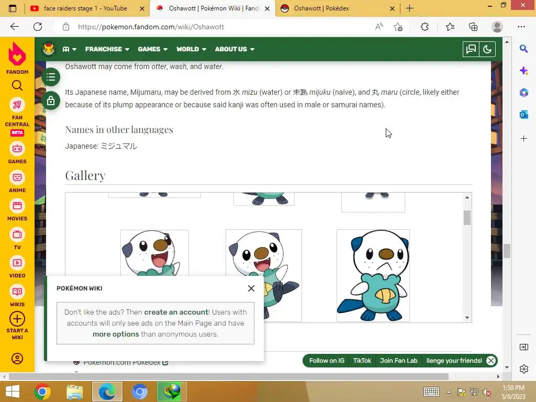Toggle dark theme moon icon

pyautogui.click(x=487, y=49)
